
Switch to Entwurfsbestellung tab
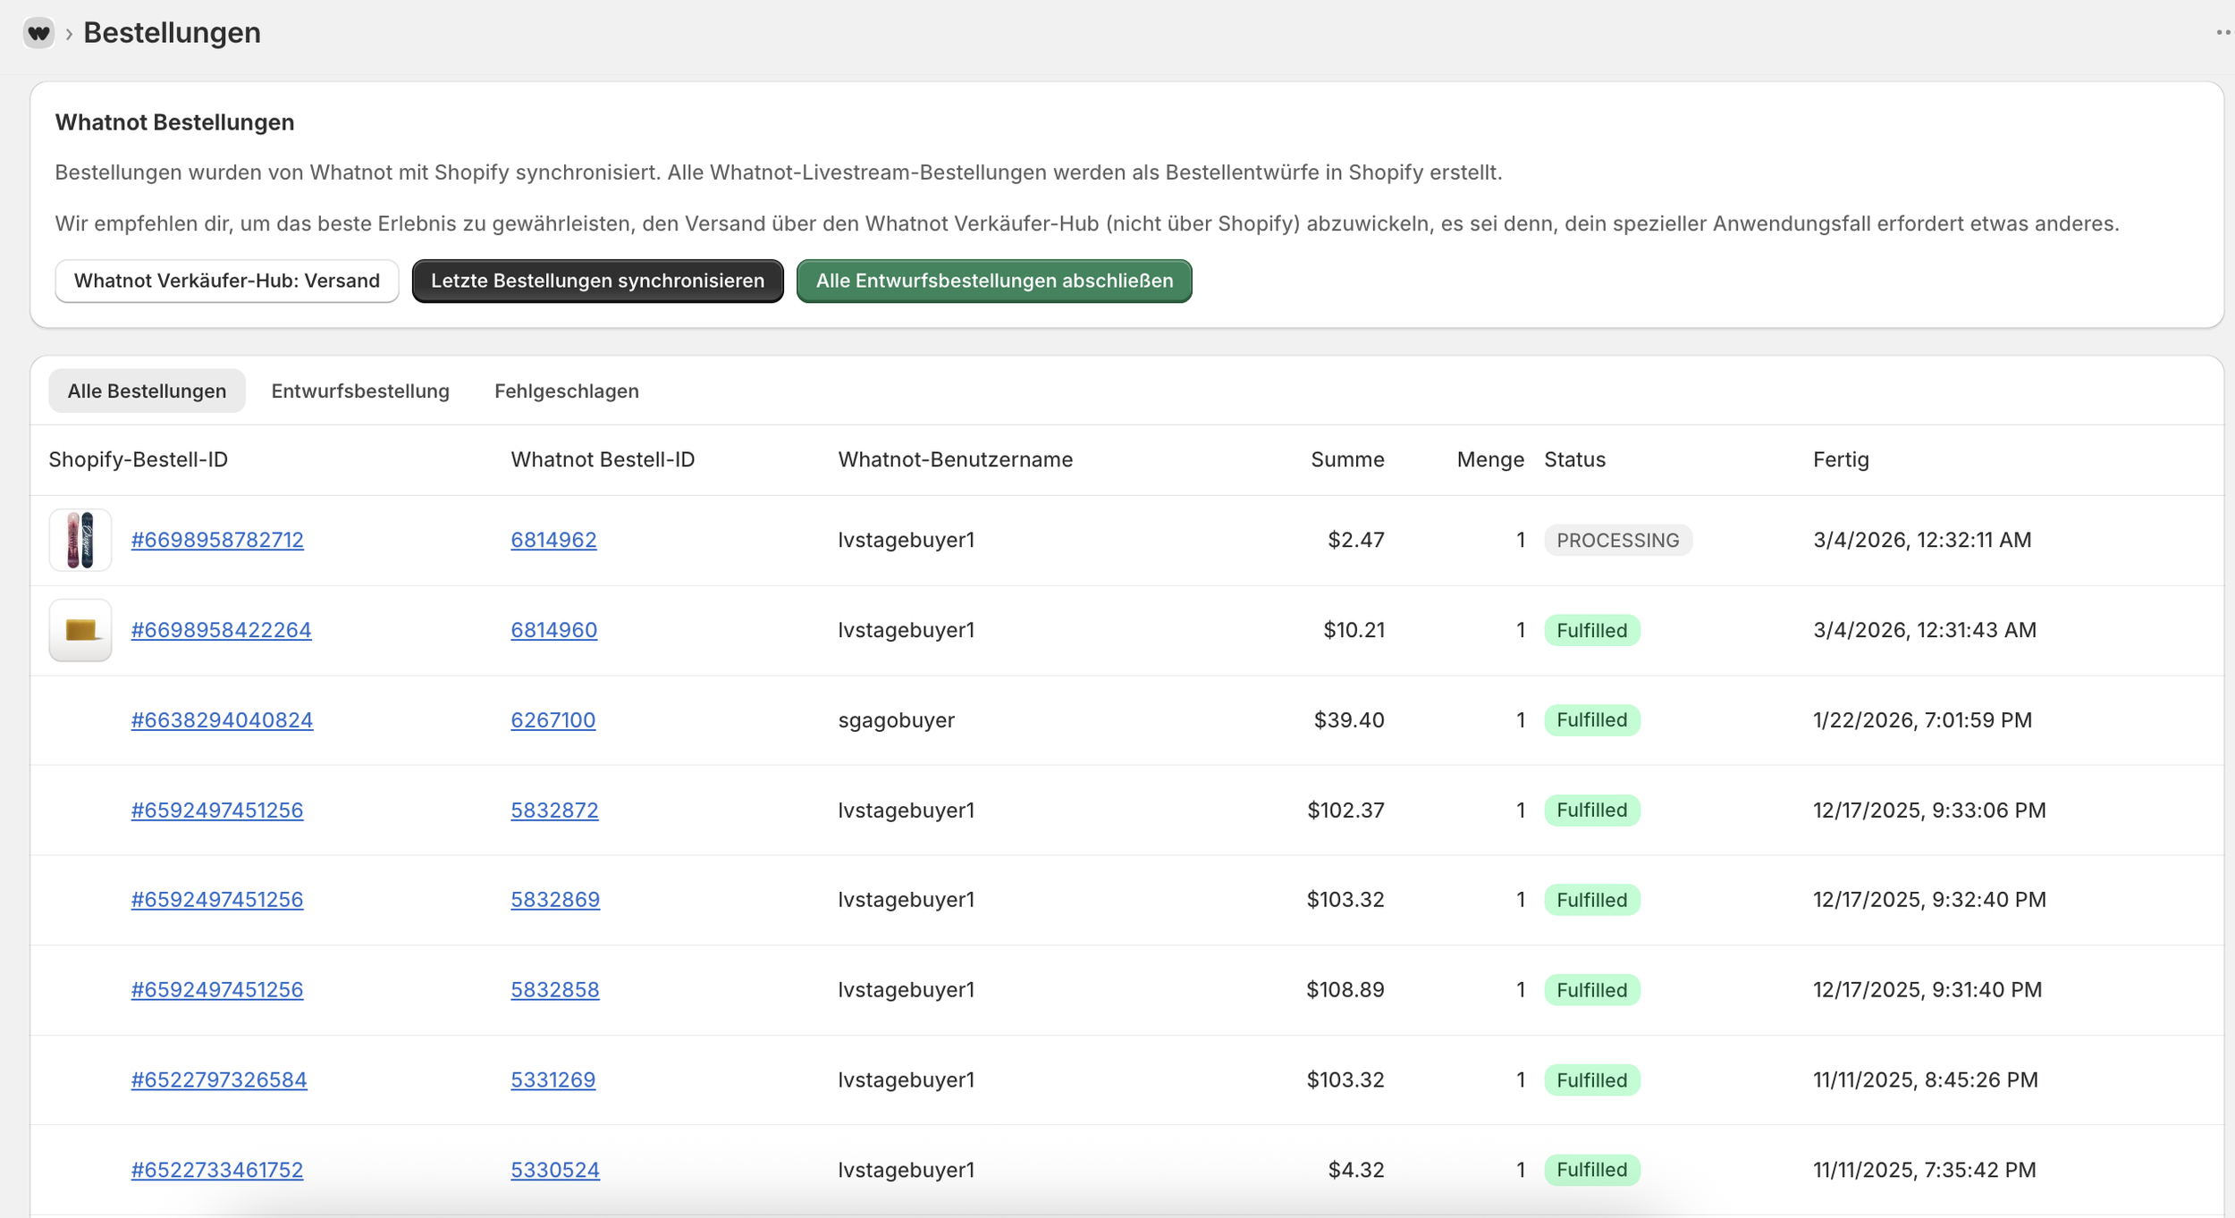(359, 391)
